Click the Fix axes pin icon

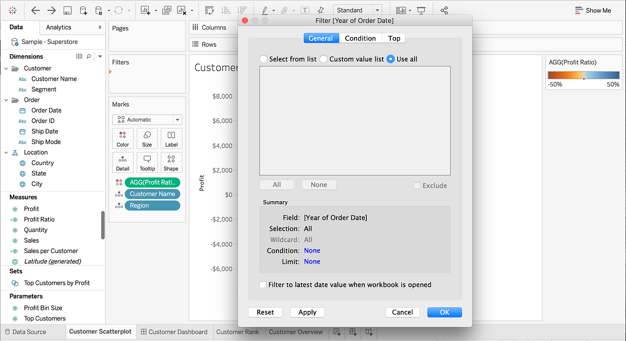coord(320,10)
